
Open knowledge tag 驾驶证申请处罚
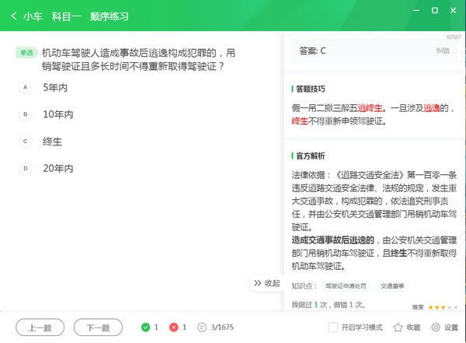(x=346, y=286)
